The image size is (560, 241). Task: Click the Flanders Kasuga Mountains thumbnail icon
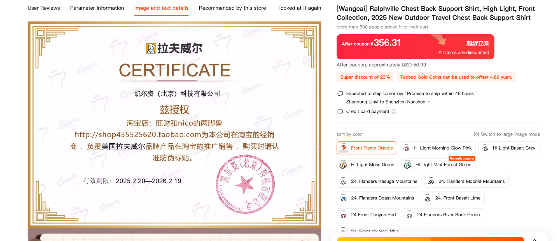[343, 182]
